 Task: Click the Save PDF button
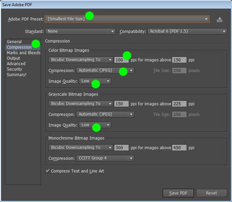tap(178, 193)
